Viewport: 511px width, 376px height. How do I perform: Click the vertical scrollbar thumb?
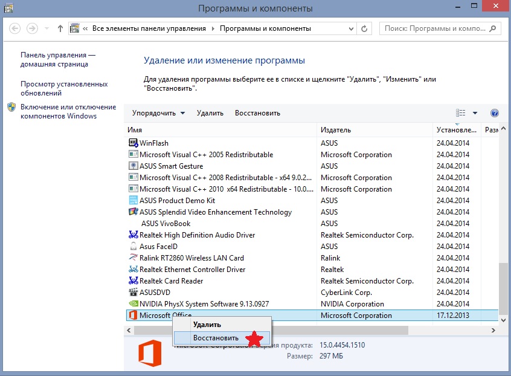click(503, 288)
